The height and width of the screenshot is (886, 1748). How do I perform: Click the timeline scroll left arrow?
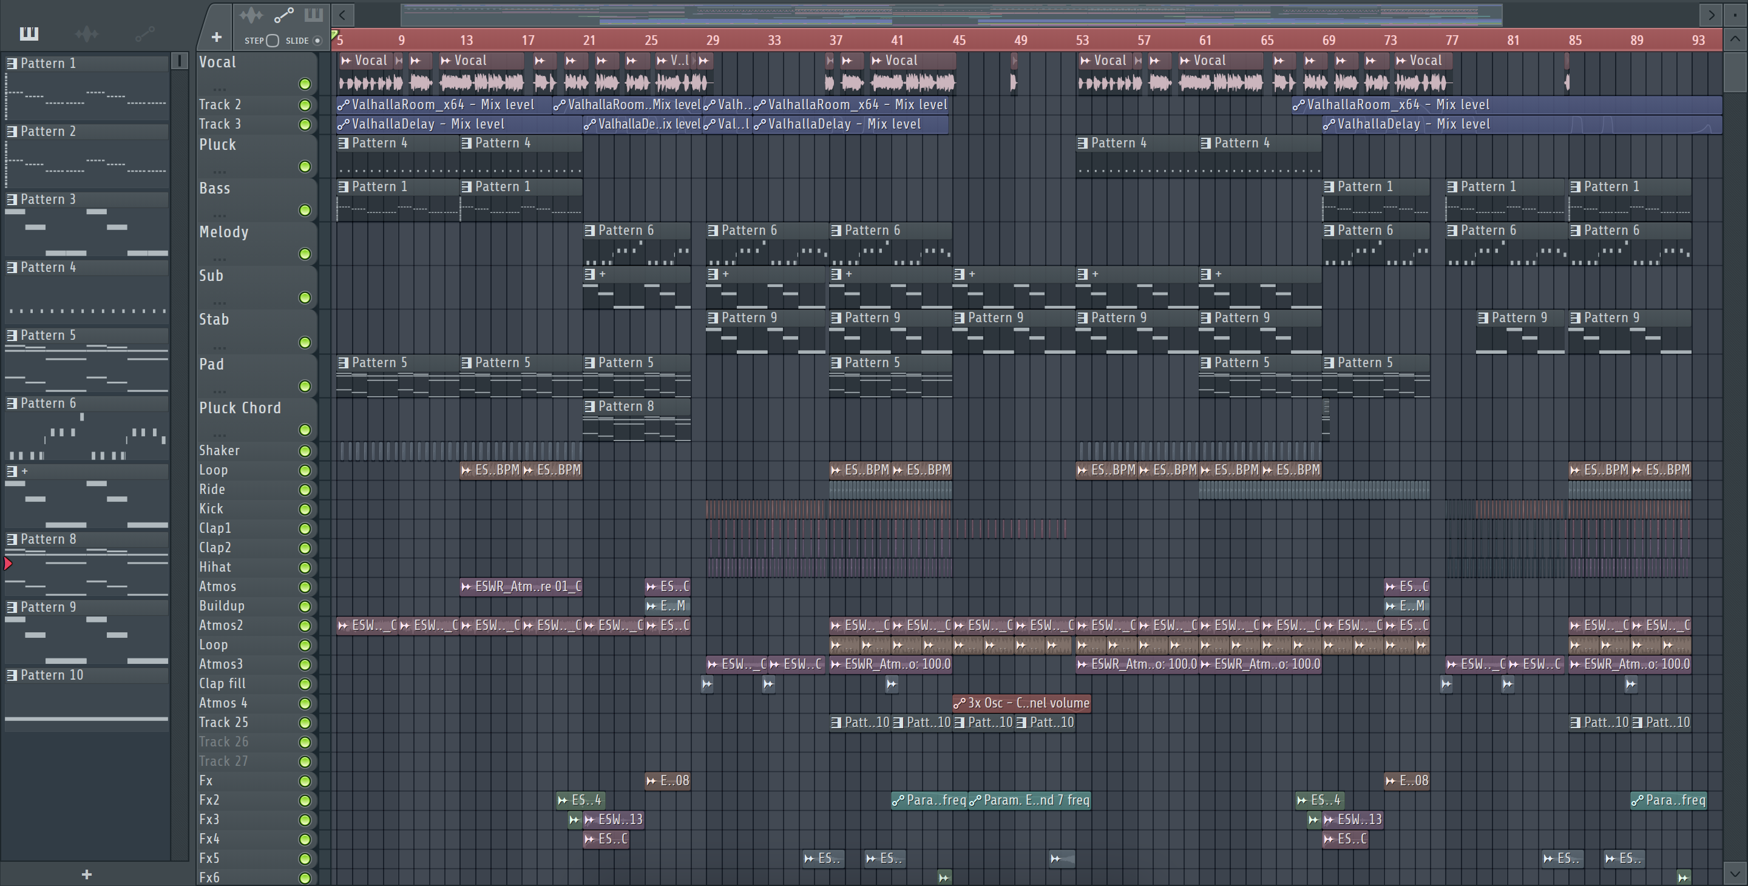pyautogui.click(x=343, y=14)
